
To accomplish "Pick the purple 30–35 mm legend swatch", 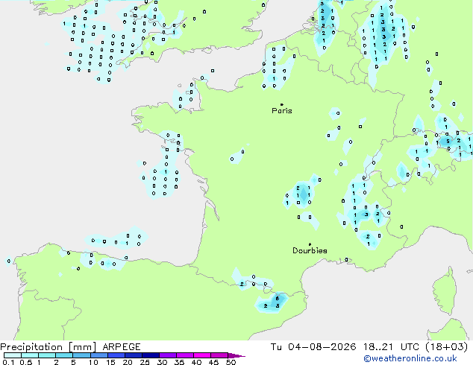I will tap(168, 355).
